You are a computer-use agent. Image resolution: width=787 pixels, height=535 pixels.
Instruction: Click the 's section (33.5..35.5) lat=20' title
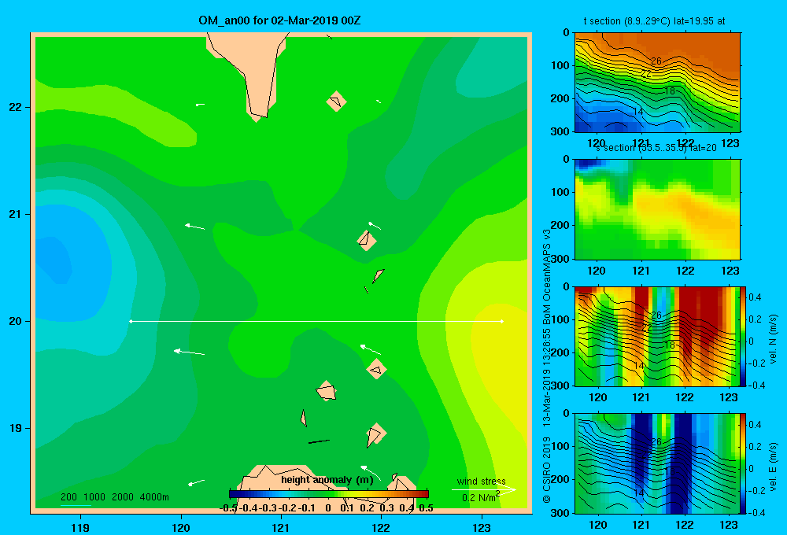(x=656, y=148)
